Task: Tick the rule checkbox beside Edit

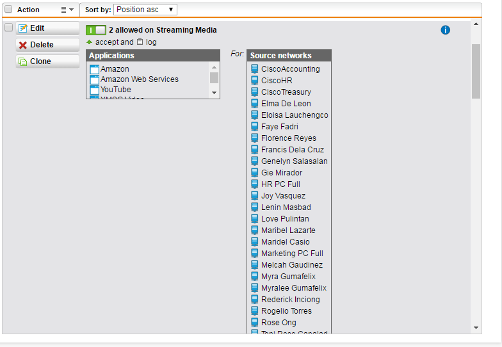Action: [x=9, y=28]
